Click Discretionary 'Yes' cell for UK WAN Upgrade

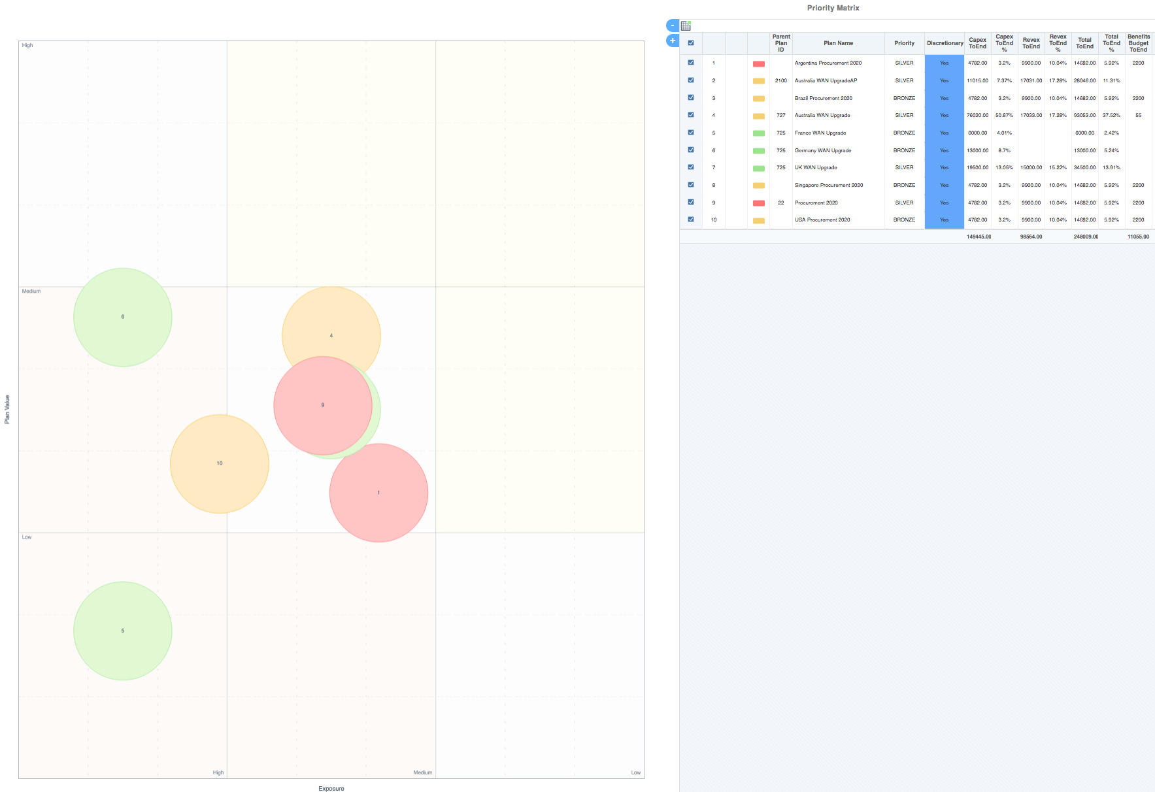tap(945, 168)
